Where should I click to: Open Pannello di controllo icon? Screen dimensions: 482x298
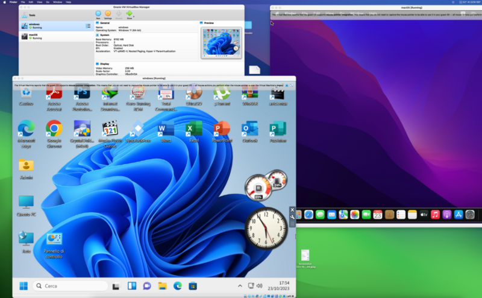tap(54, 240)
